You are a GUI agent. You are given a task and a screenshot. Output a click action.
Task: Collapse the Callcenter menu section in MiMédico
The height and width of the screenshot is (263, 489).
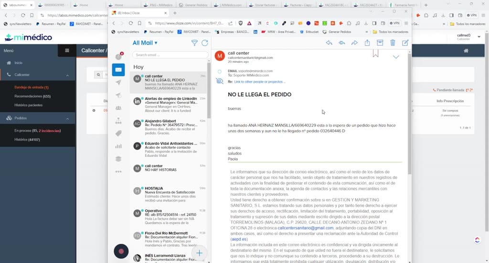[67, 75]
